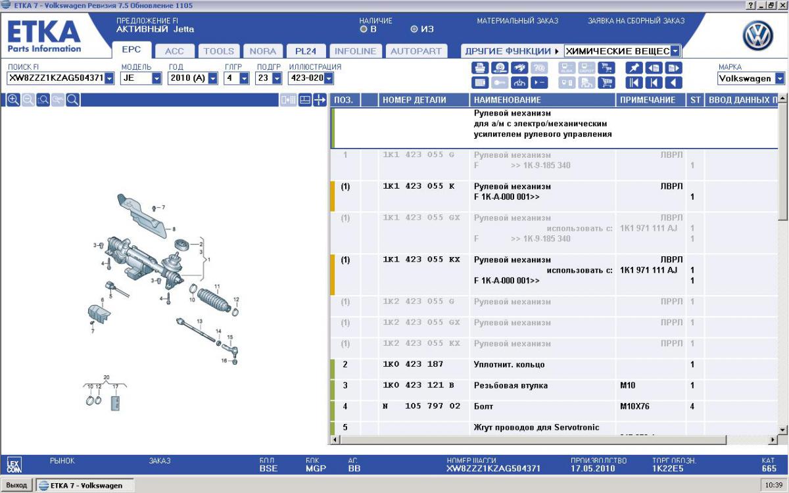Click the greyed-out key icon
Viewport: 789px width, 493px height.
(x=500, y=83)
